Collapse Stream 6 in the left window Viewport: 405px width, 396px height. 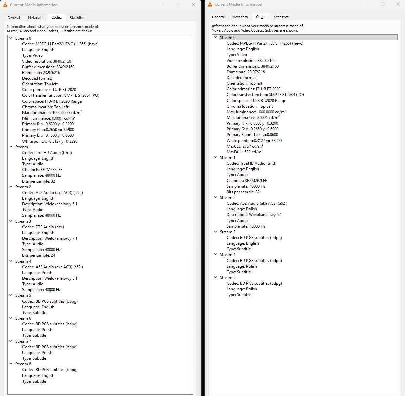coord(11,318)
